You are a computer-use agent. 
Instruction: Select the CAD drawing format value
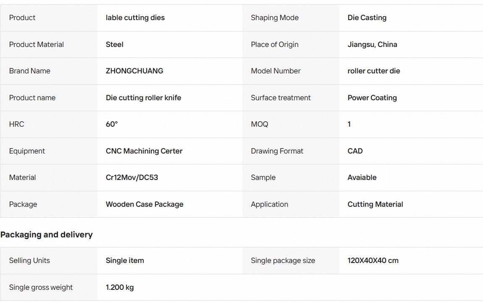[x=355, y=151]
